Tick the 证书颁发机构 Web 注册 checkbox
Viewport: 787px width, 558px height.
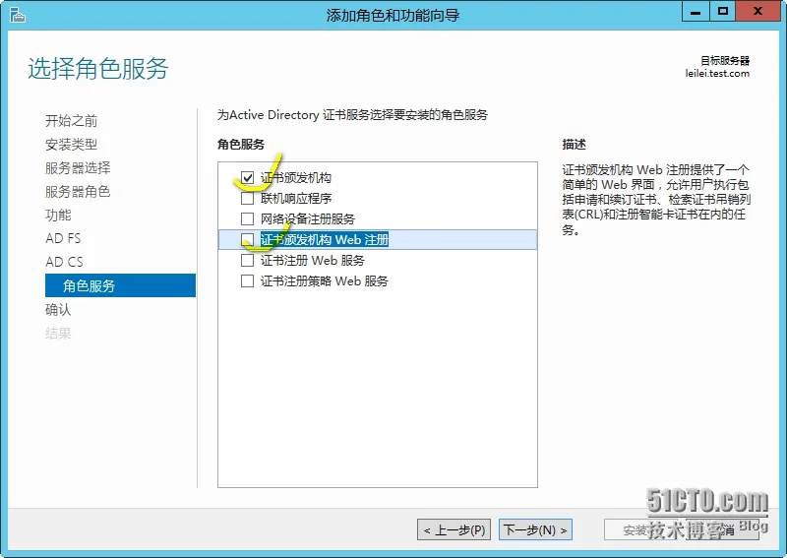(247, 239)
